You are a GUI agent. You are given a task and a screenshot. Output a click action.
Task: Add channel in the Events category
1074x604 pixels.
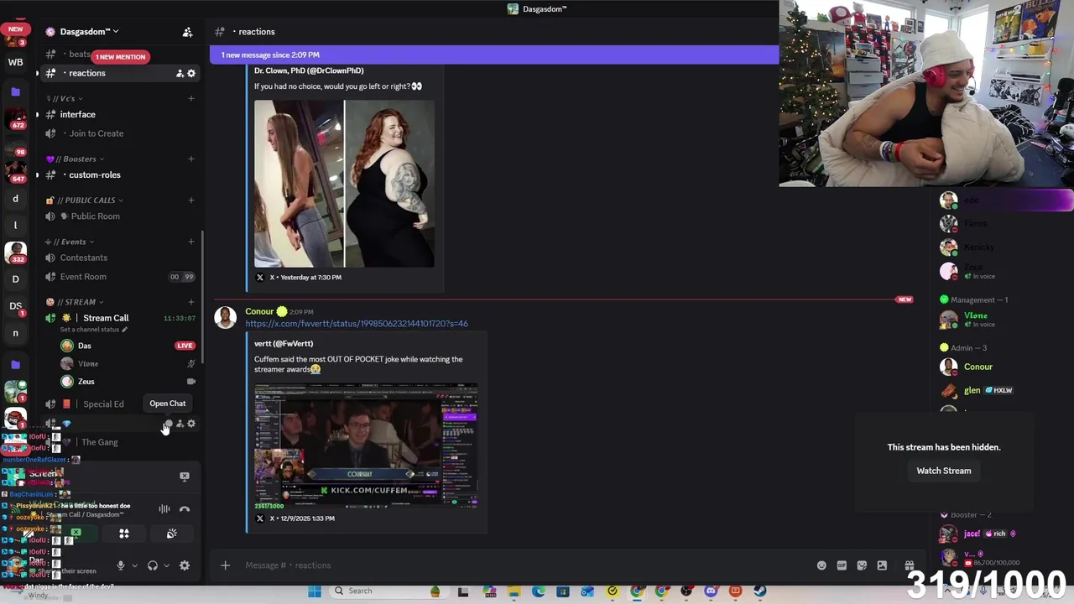coord(191,242)
